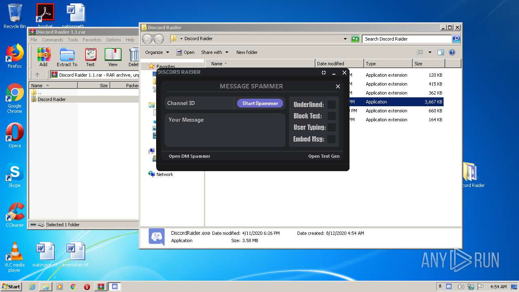Select Firefox desktop shortcut
The width and height of the screenshot is (519, 292).
[15, 56]
